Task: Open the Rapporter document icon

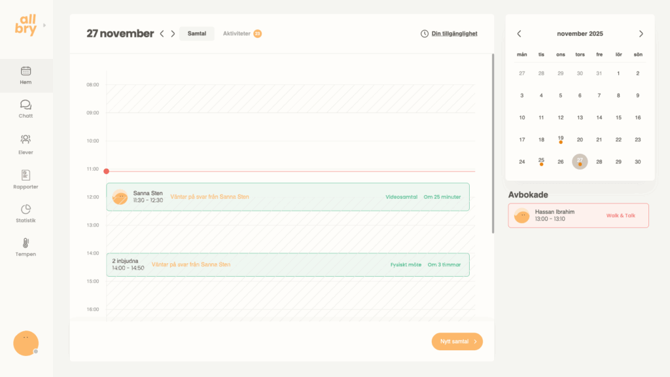Action: 26,175
